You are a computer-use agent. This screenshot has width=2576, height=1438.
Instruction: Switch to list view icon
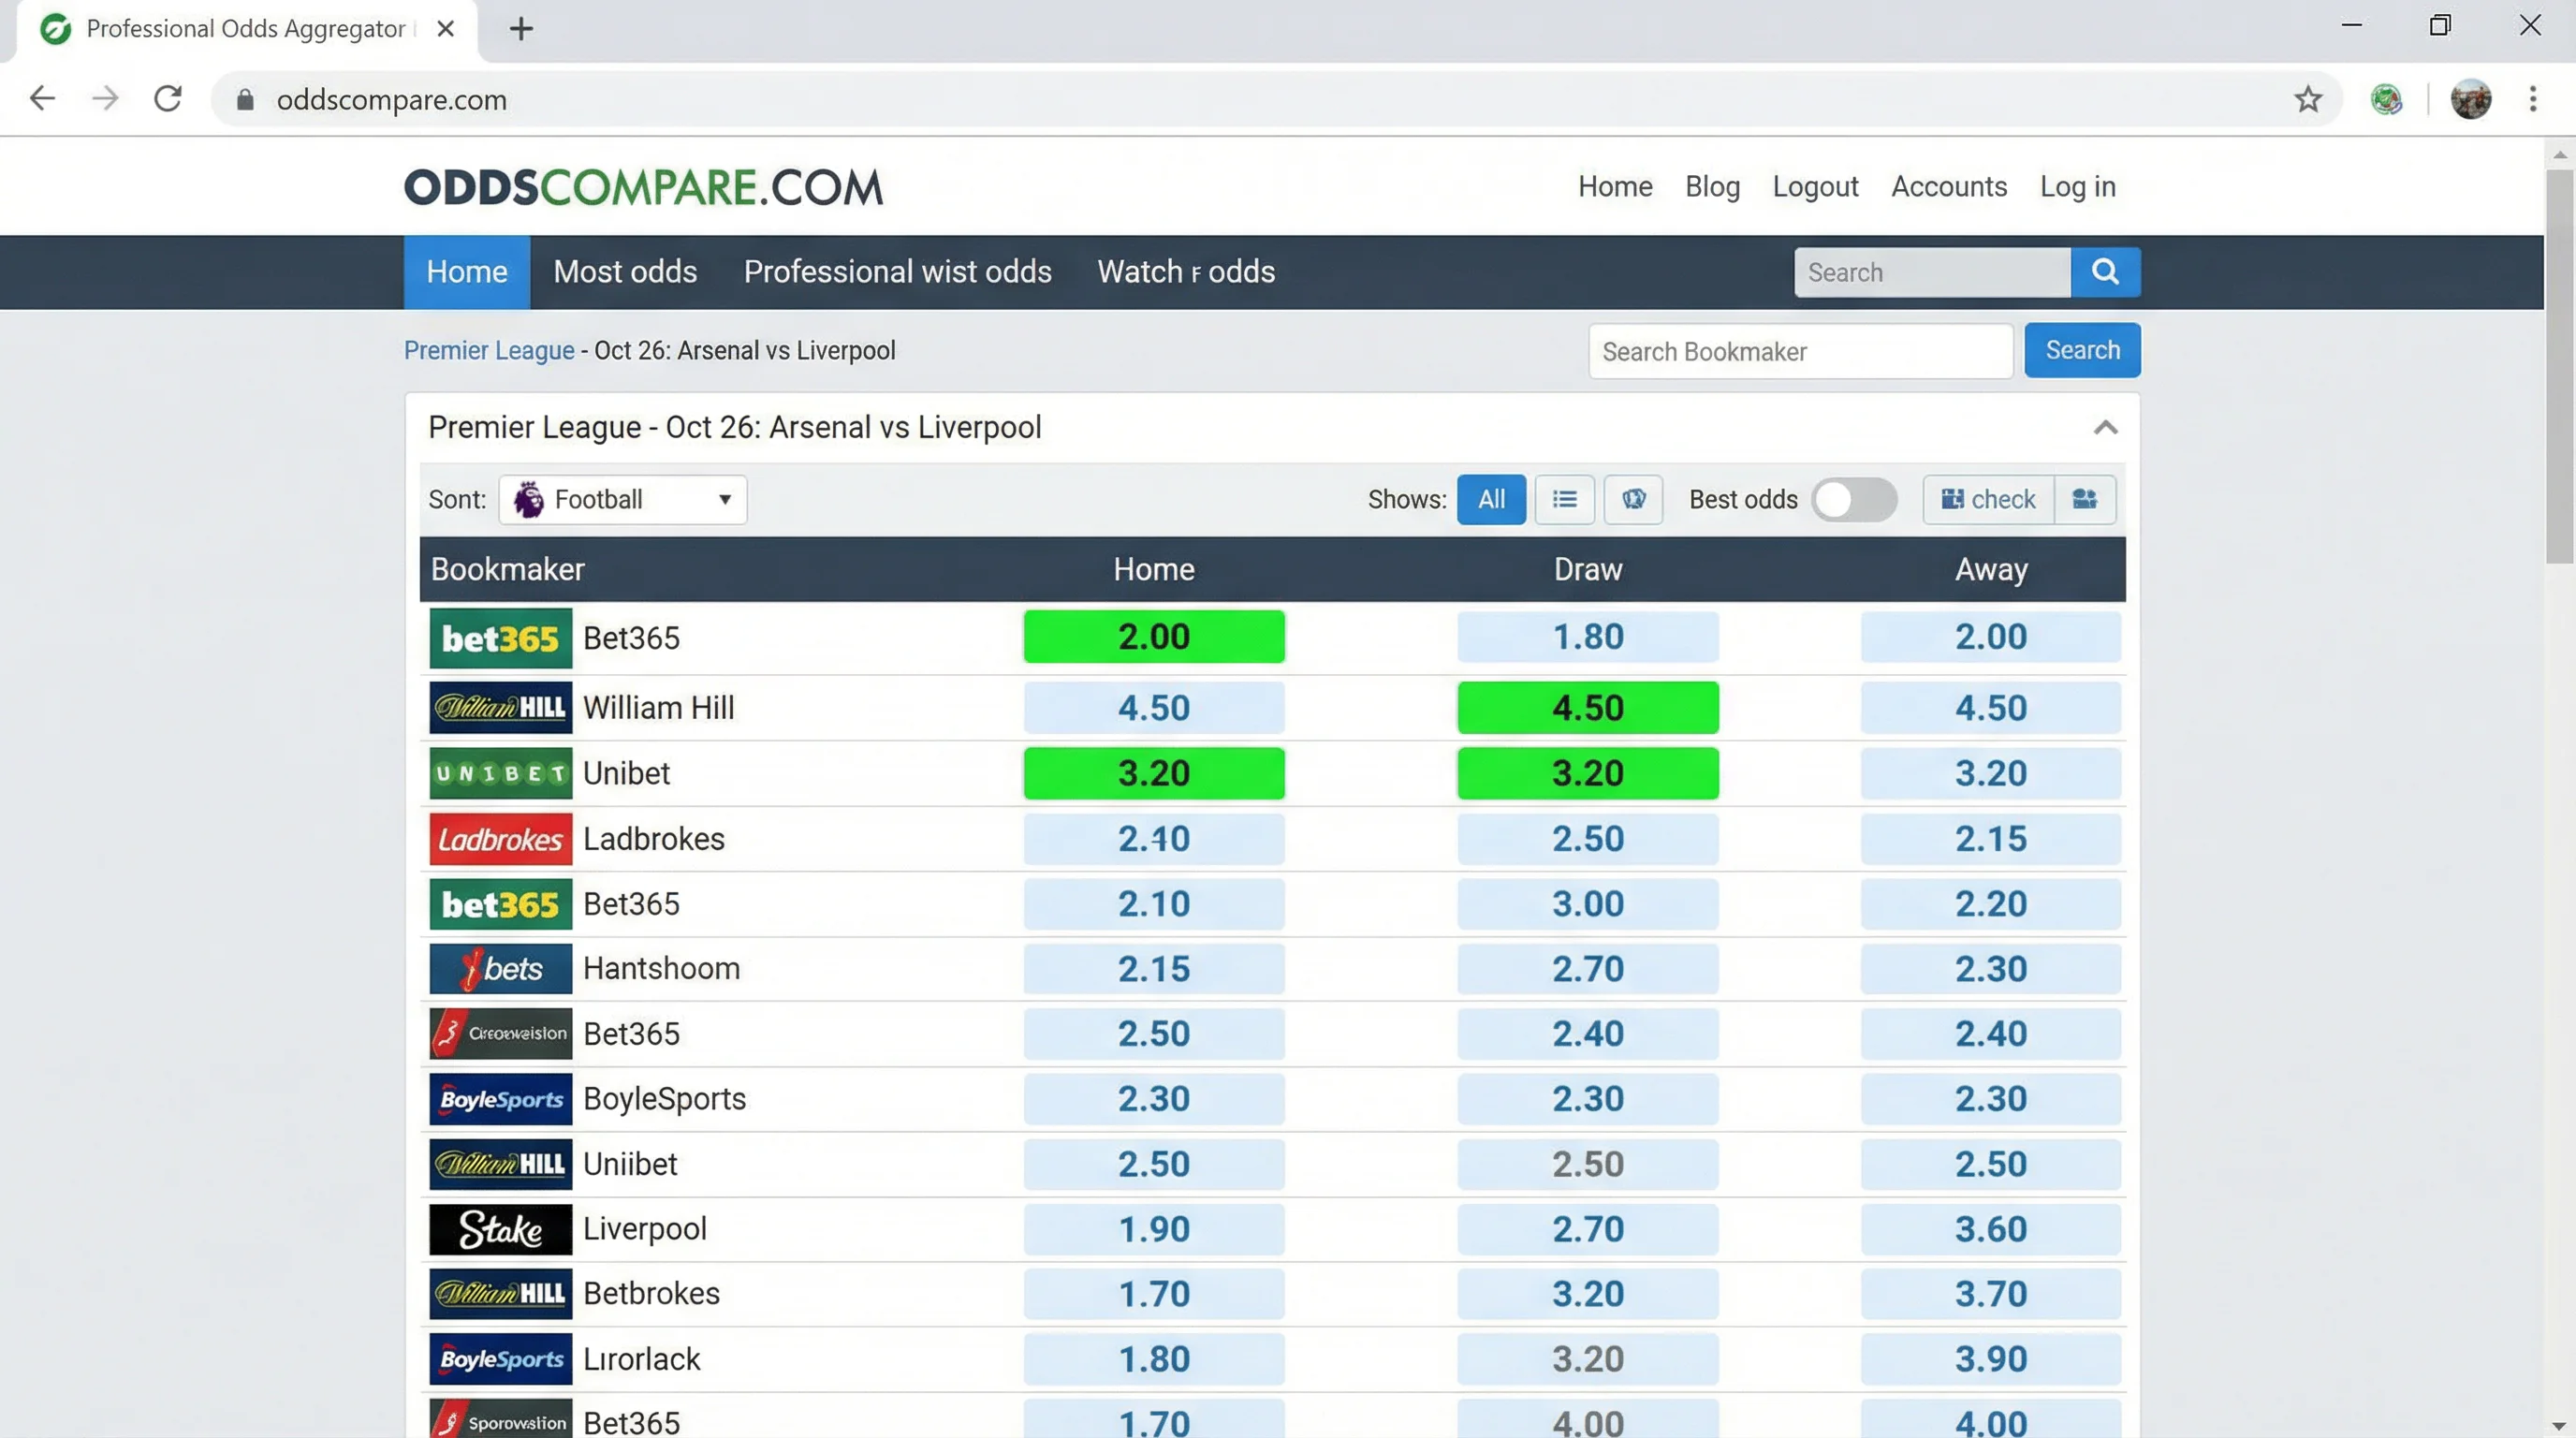coord(1565,499)
